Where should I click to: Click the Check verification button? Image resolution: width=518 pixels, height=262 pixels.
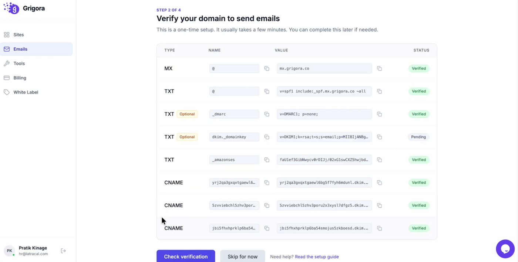(186, 256)
